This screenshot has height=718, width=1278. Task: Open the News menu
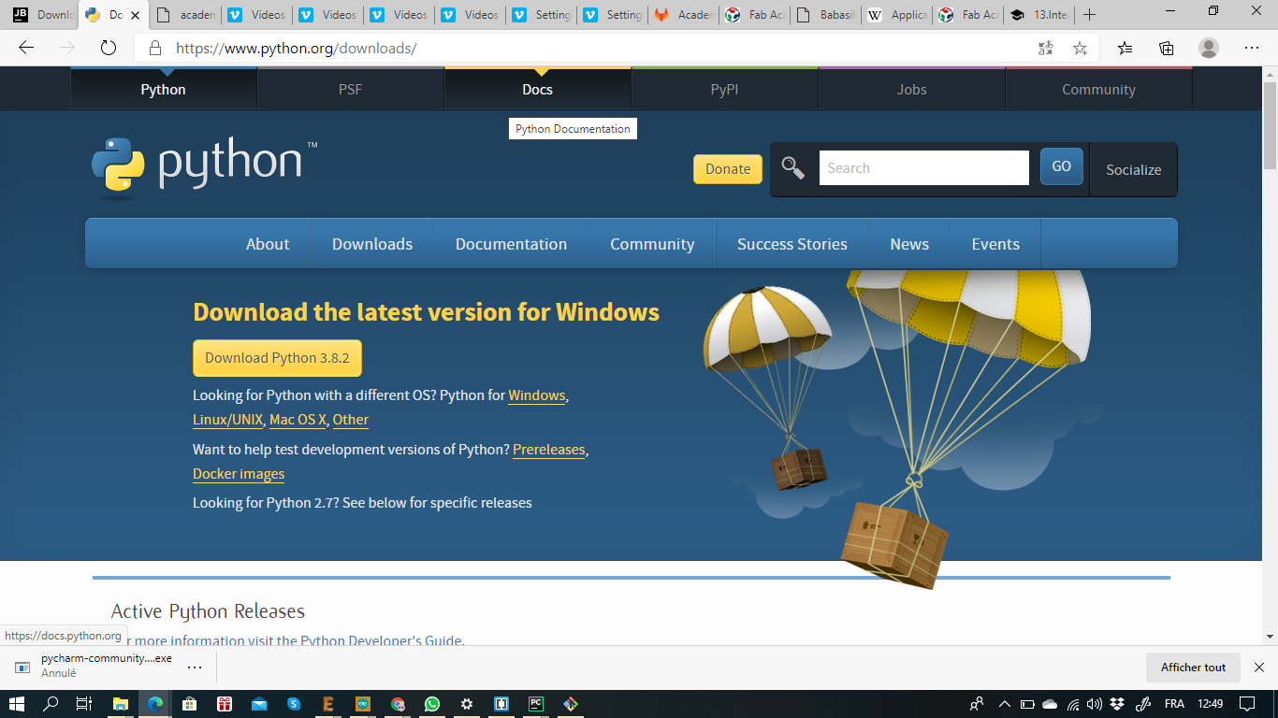click(909, 244)
